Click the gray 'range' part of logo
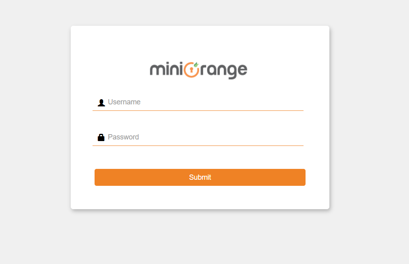 click(223, 71)
